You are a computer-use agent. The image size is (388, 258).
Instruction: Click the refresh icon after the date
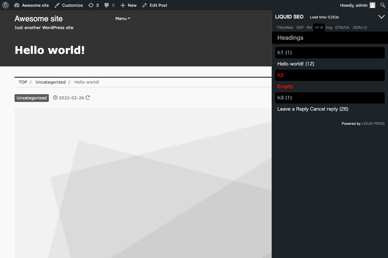pyautogui.click(x=88, y=98)
